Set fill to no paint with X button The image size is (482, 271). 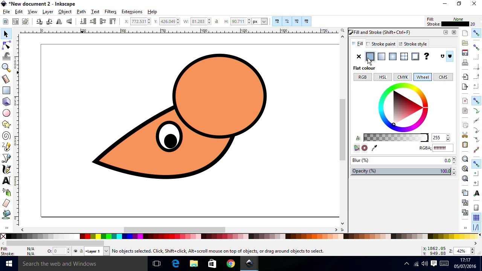point(358,56)
